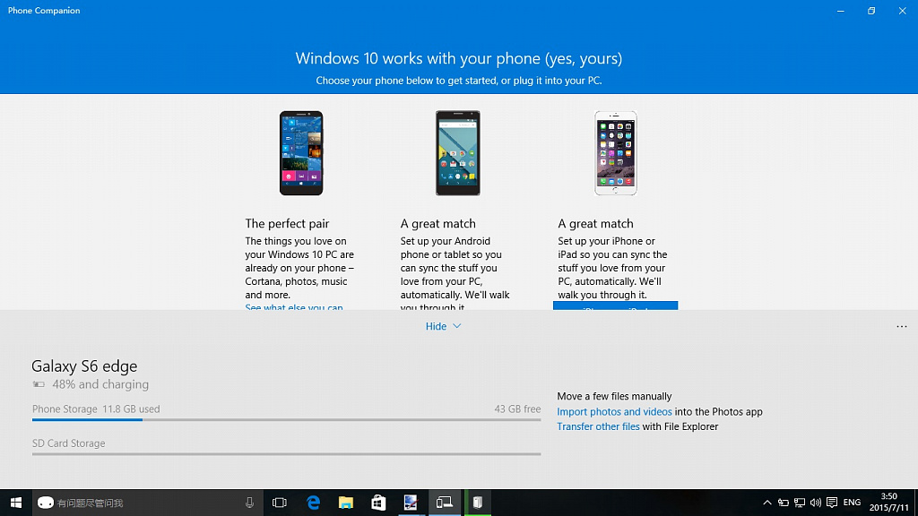Open the three-dot more options menu

[x=902, y=326]
